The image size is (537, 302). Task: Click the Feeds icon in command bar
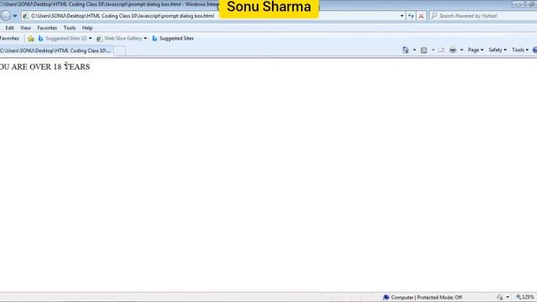(424, 50)
